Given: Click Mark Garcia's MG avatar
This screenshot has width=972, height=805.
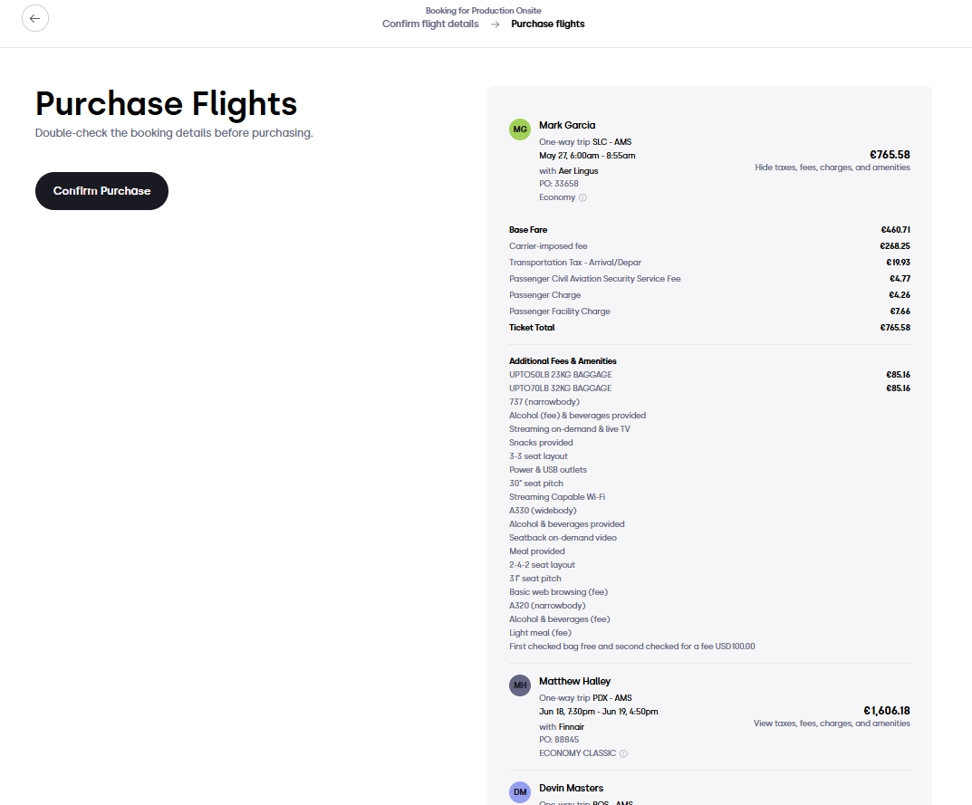Looking at the screenshot, I should (x=519, y=129).
